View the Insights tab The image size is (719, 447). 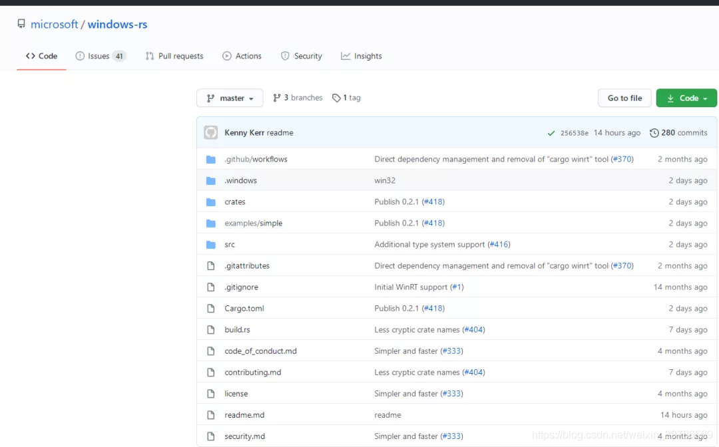[361, 56]
